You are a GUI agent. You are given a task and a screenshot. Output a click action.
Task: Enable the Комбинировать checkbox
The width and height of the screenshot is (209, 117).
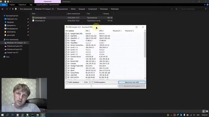(x=93, y=82)
